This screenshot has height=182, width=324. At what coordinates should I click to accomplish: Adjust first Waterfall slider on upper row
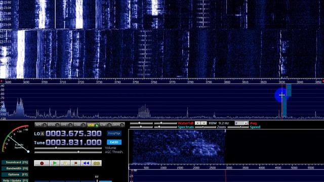[141, 123]
